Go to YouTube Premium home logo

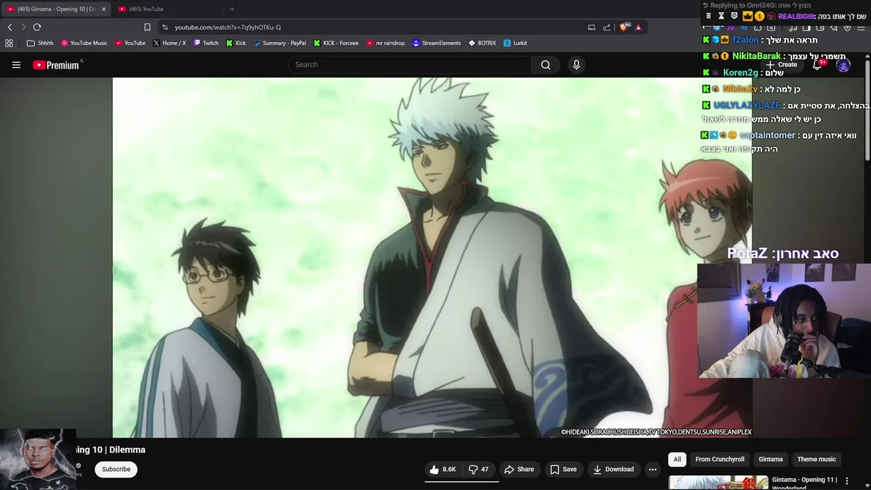[x=56, y=65]
